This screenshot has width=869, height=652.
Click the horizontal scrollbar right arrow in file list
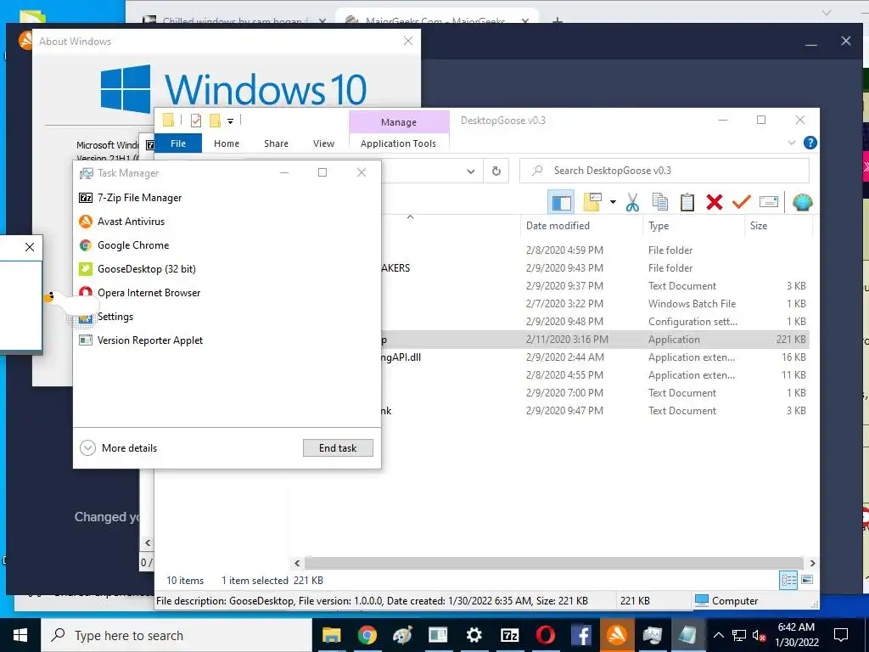pyautogui.click(x=812, y=564)
